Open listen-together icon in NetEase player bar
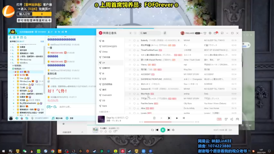 [x=237, y=119]
